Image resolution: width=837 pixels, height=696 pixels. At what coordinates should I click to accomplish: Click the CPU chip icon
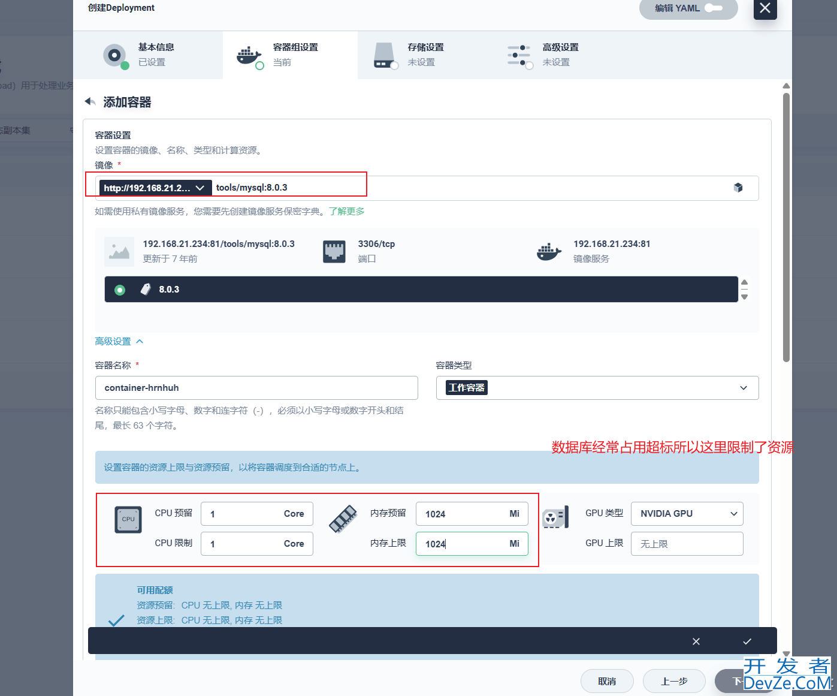(x=128, y=520)
